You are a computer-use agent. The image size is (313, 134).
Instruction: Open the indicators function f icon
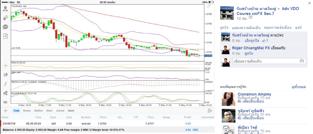pos(5,84)
